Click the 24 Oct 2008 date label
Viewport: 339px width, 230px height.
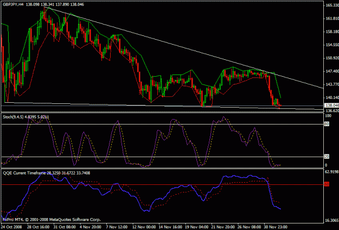point(11,227)
